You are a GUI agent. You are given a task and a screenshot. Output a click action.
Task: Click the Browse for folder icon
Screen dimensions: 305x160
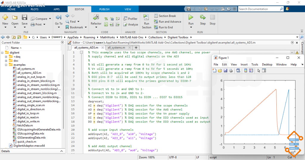pyautogui.click(x=19, y=37)
